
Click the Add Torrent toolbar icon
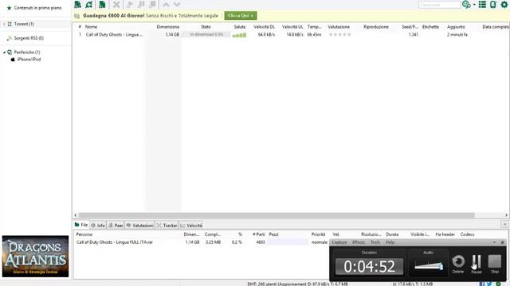tap(78, 5)
